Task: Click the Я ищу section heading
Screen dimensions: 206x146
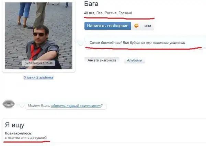Action: coord(14,125)
